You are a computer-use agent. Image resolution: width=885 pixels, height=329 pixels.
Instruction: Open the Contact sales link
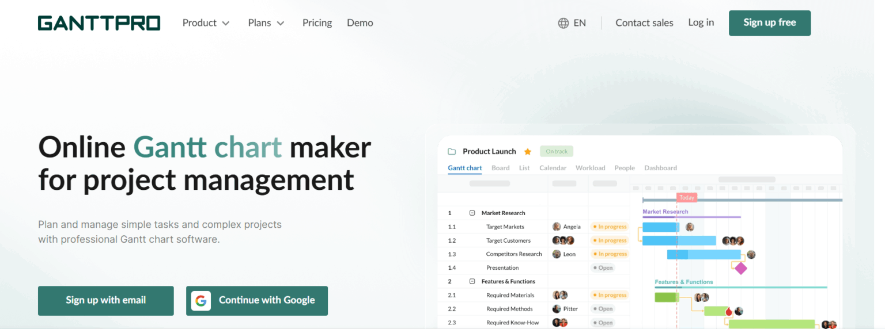644,23
